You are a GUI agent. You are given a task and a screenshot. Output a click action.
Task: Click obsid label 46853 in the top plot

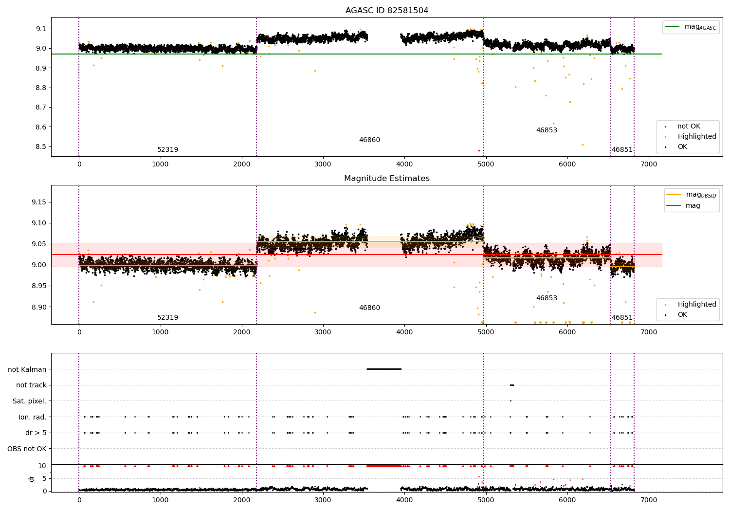(547, 130)
